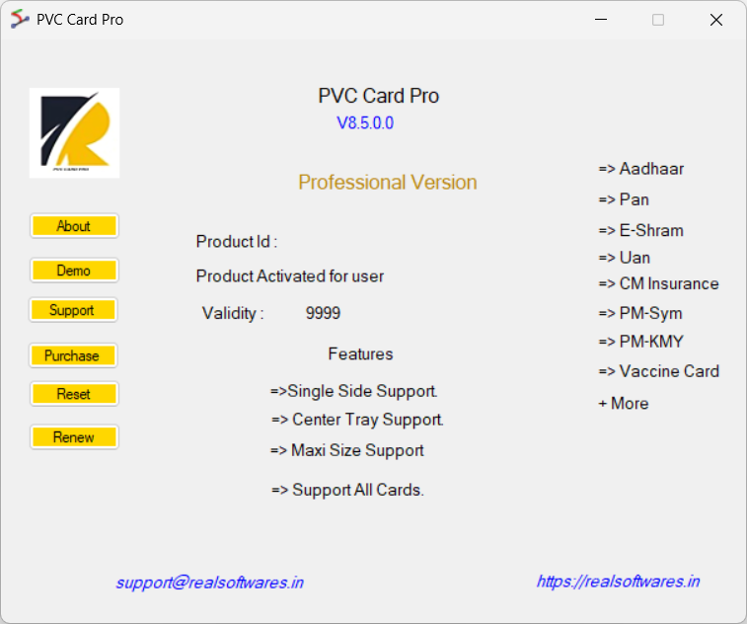Click the PM-Sym card entry
Screen dimensions: 747x624
(640, 314)
